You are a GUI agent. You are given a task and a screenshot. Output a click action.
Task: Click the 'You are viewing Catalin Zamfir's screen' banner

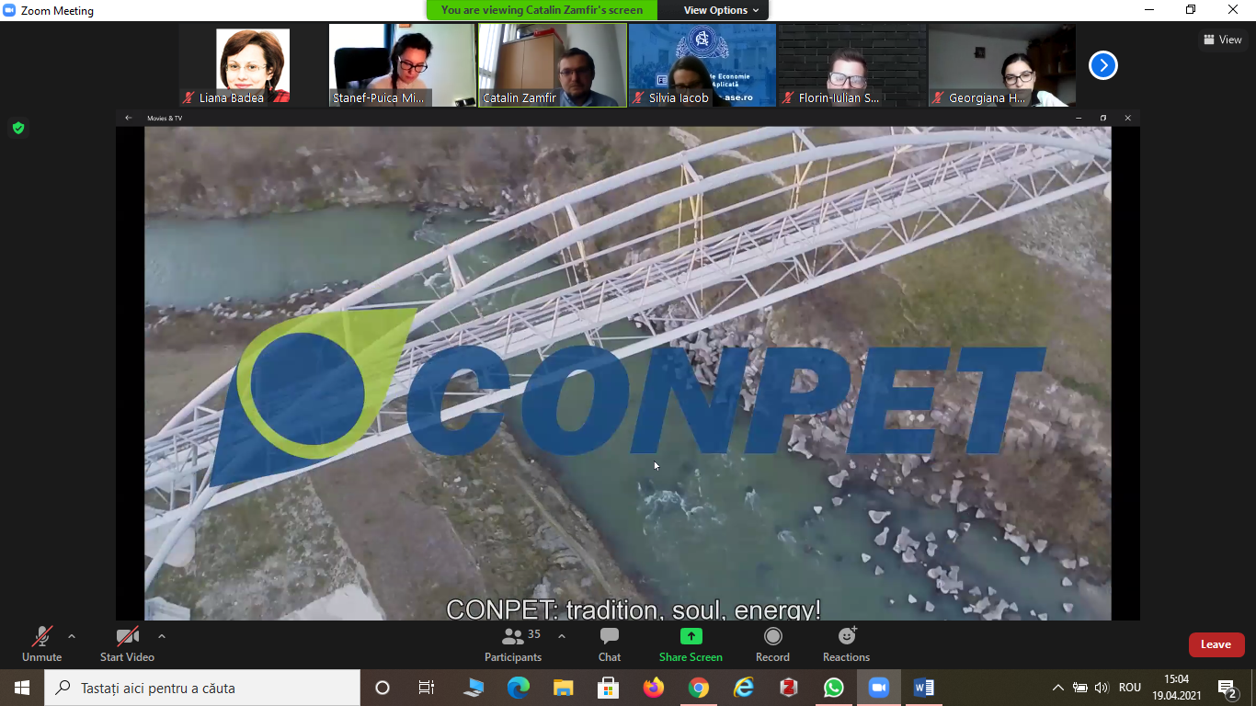click(542, 10)
